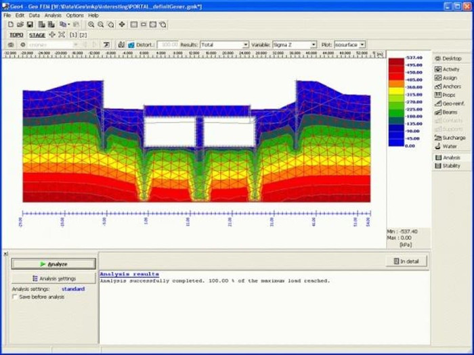Toggle construction stage [2] button
Viewport: 474px width, 355px height.
tap(83, 34)
